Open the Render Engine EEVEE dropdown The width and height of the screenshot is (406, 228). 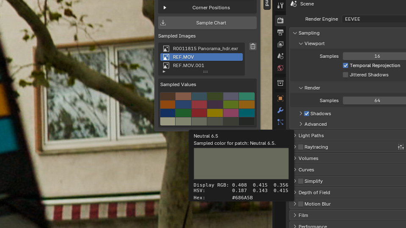tap(374, 19)
